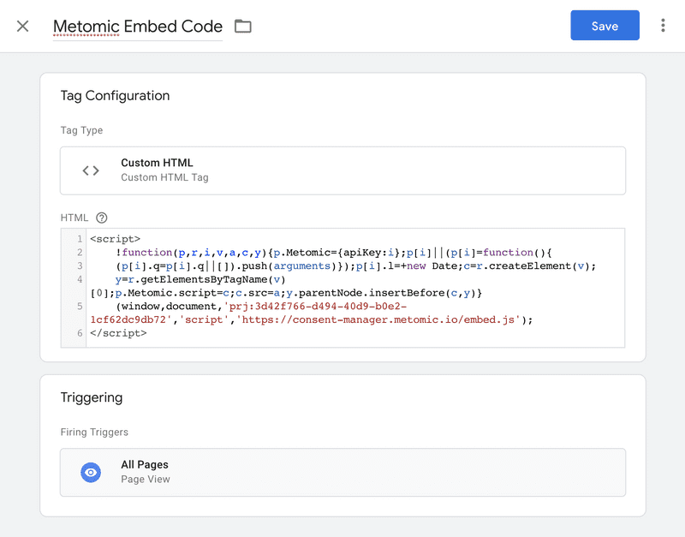Select the Custom HTML tag type card
The image size is (685, 537).
click(343, 170)
